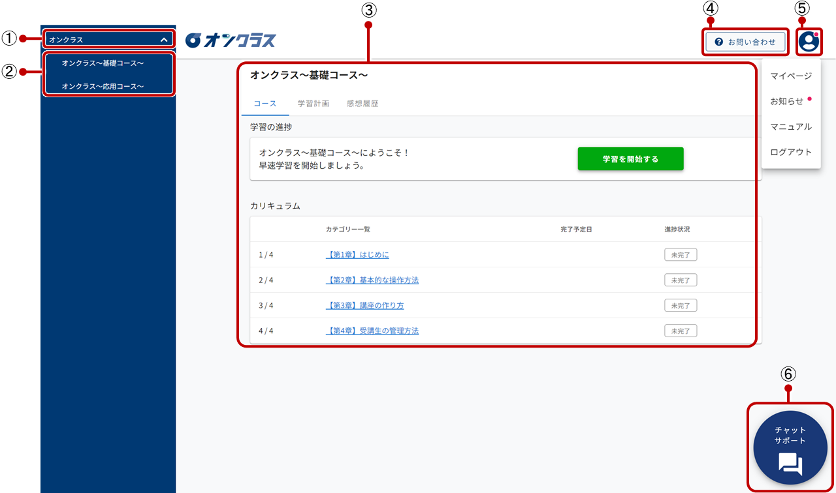Switch to the 学習計画 tab
Viewport: 836px width, 493px height.
[313, 104]
